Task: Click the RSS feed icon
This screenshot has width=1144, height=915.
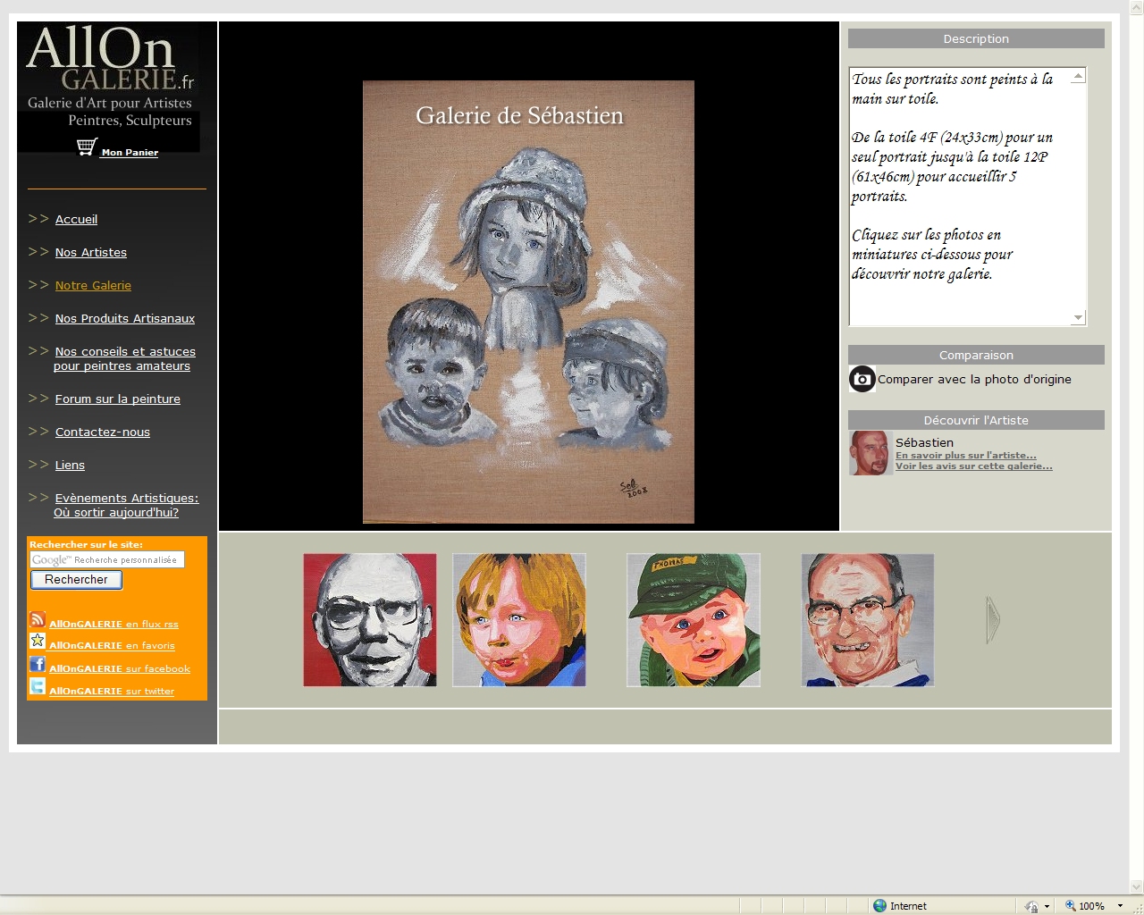Action: [38, 619]
